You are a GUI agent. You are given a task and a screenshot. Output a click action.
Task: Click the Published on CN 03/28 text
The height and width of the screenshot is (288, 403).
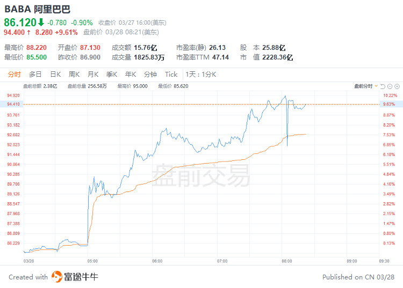point(358,277)
